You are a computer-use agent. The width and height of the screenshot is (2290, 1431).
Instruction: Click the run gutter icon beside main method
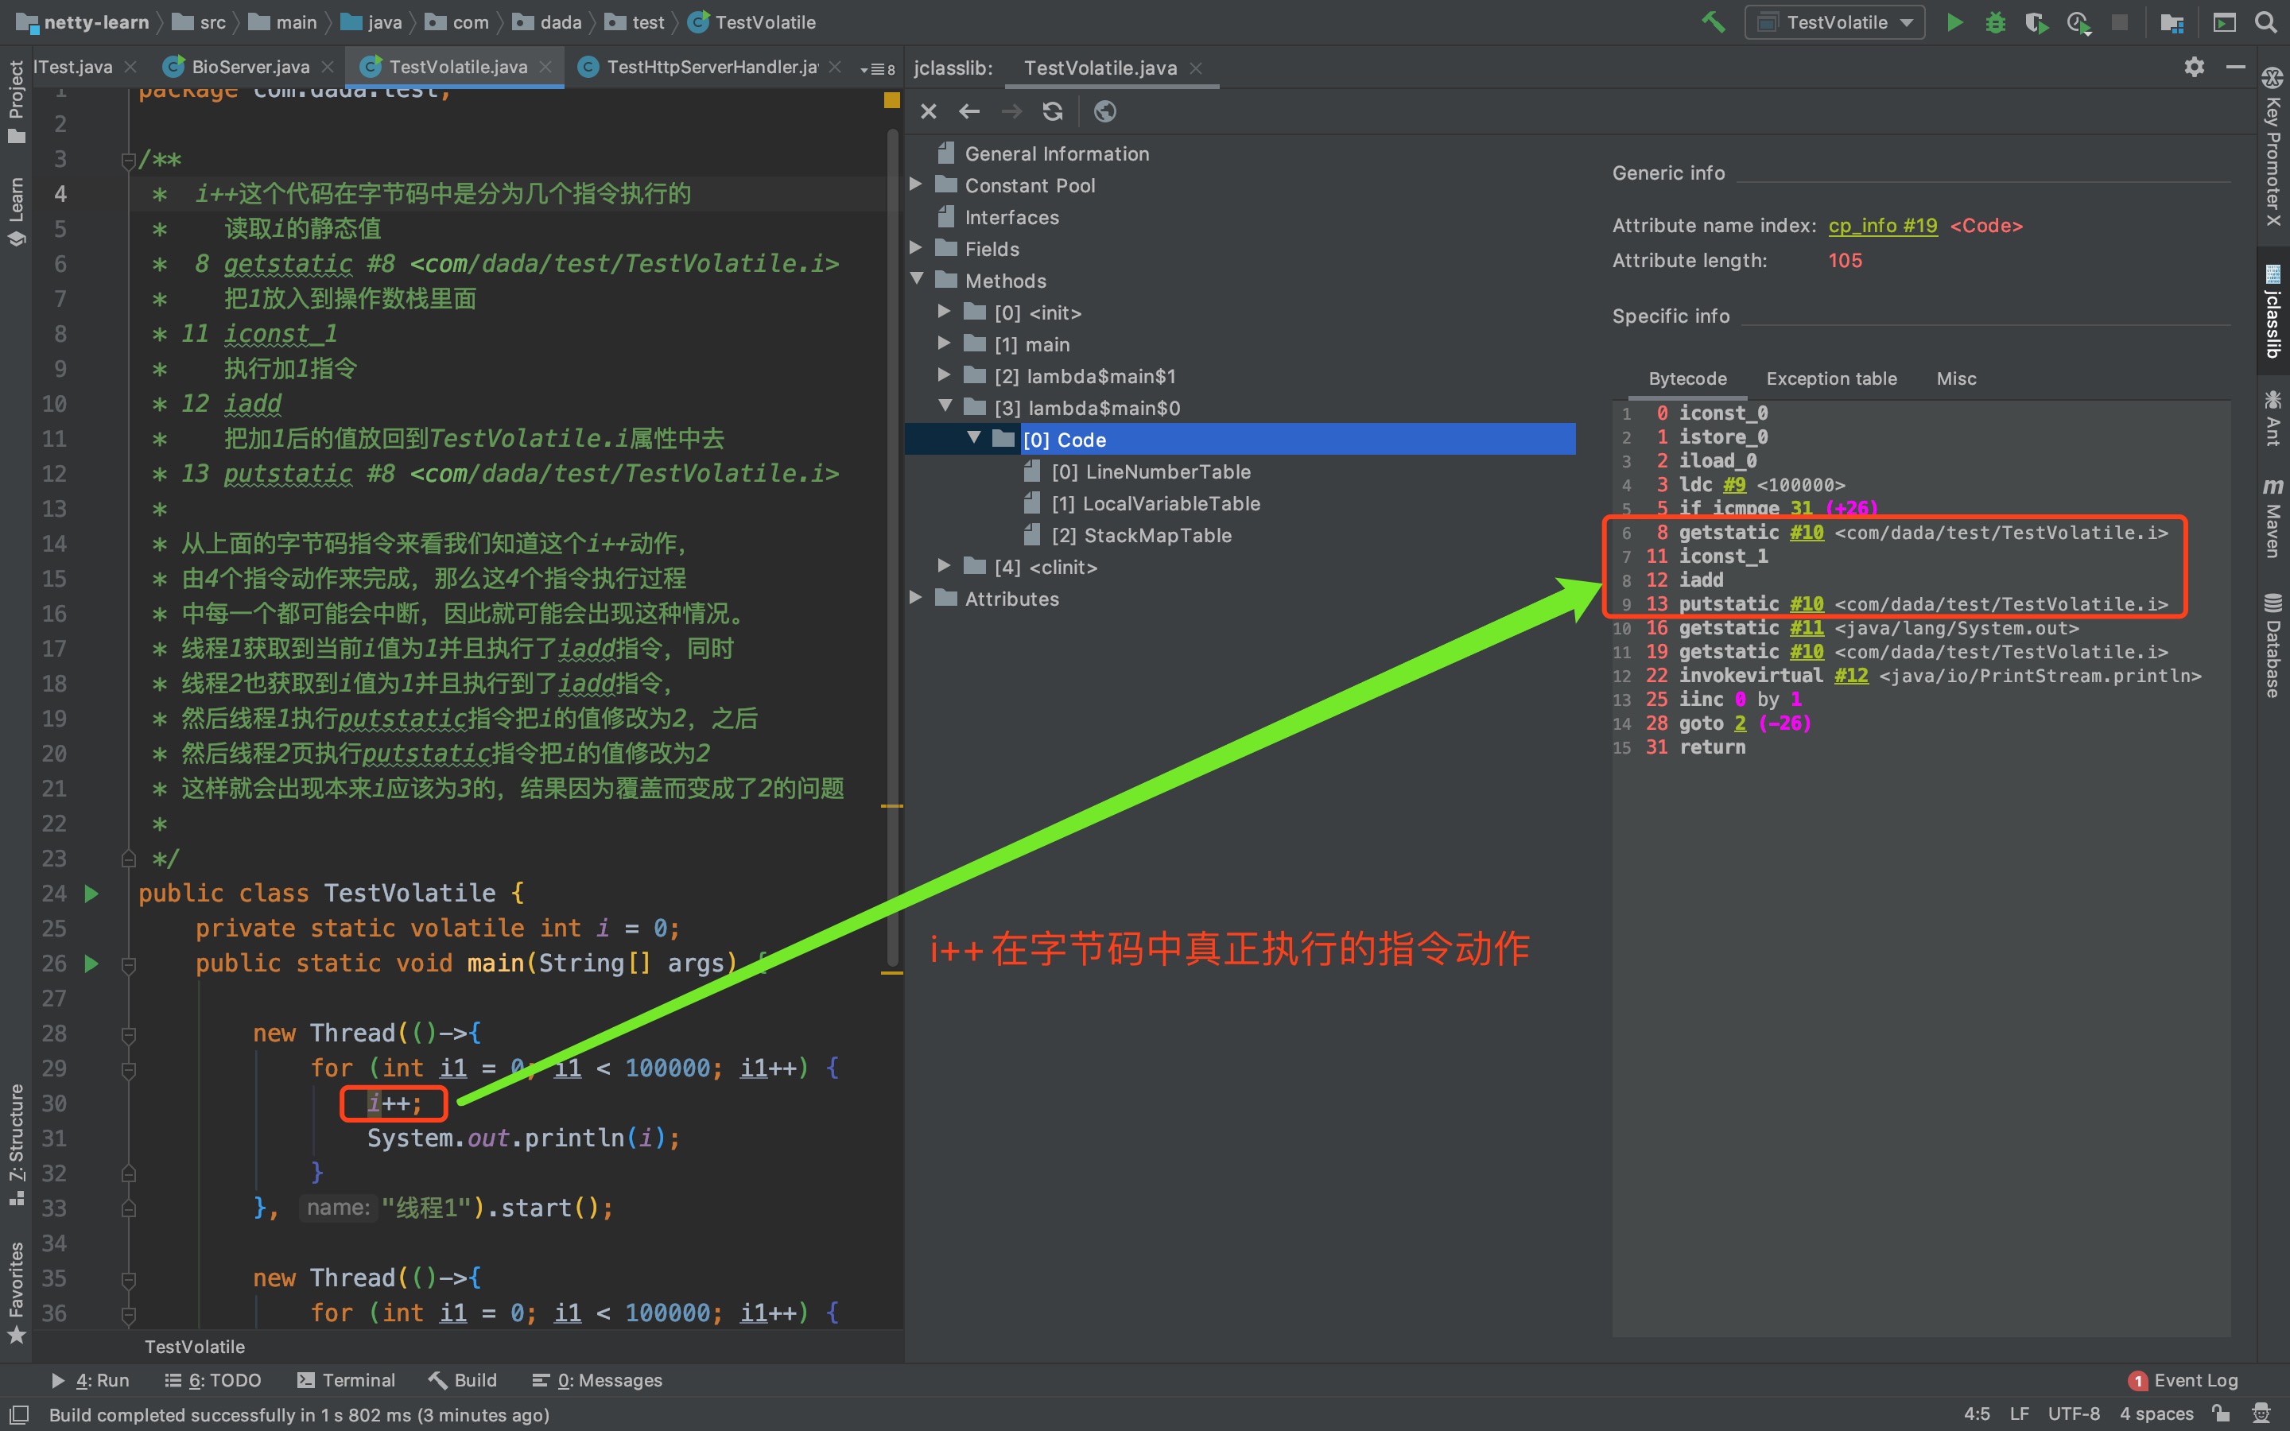point(91,963)
